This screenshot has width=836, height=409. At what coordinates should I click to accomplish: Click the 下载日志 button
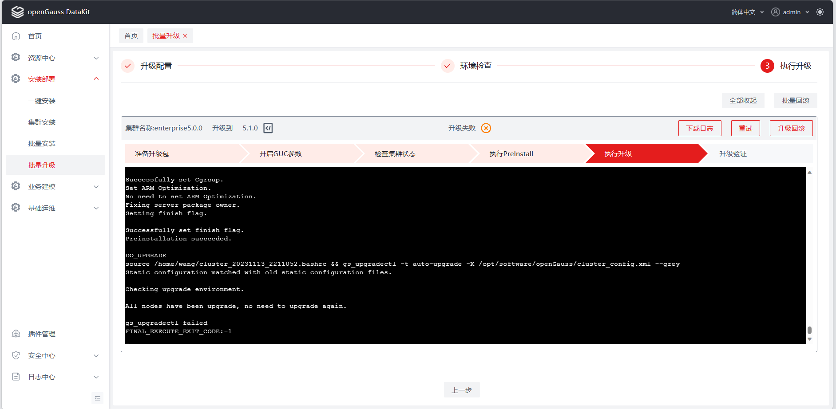coord(699,129)
